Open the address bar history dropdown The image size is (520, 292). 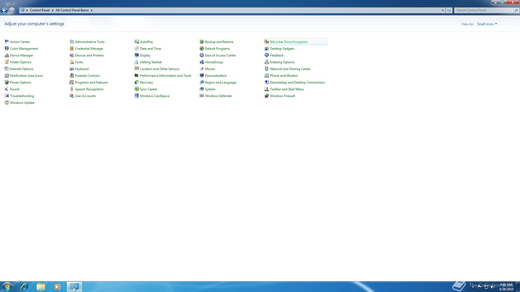click(443, 10)
